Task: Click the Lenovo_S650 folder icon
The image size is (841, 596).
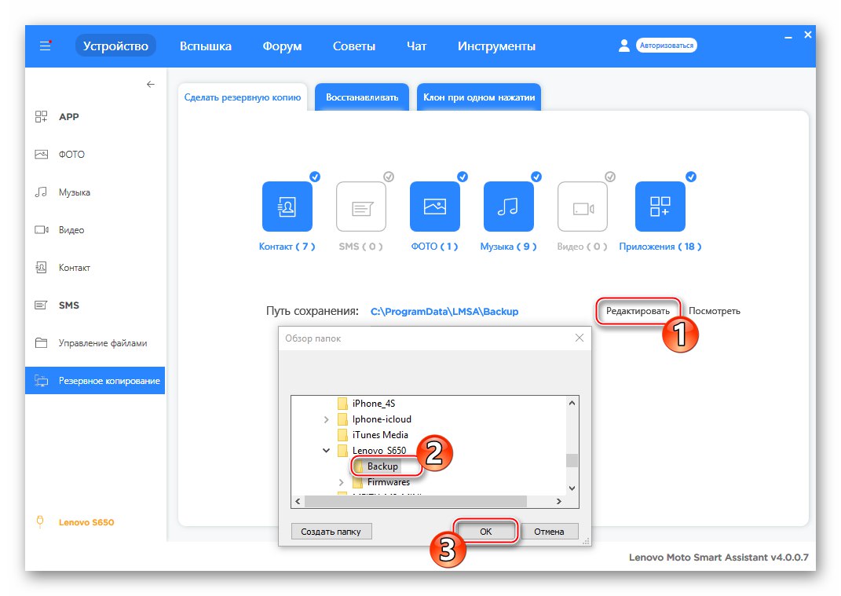Action: click(342, 451)
